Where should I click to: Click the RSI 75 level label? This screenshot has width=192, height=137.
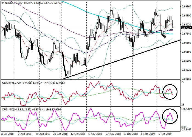click(x=183, y=82)
